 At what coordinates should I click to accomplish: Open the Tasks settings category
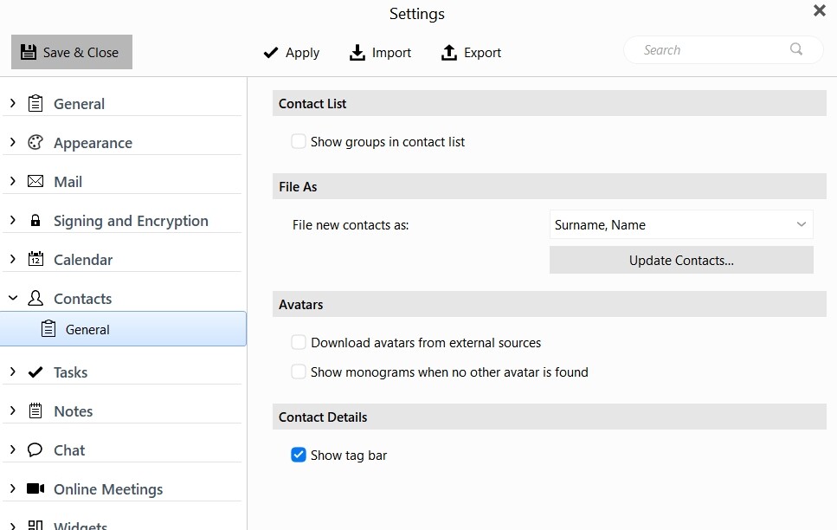click(70, 372)
